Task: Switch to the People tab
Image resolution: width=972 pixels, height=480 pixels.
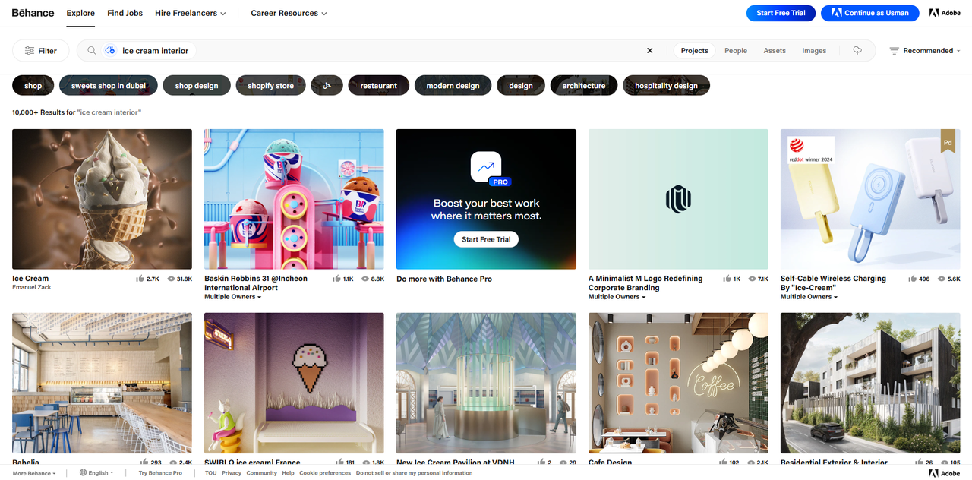Action: pyautogui.click(x=735, y=50)
